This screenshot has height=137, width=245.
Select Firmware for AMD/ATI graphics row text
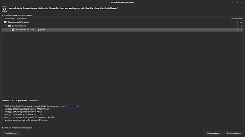pyautogui.click(x=32, y=30)
